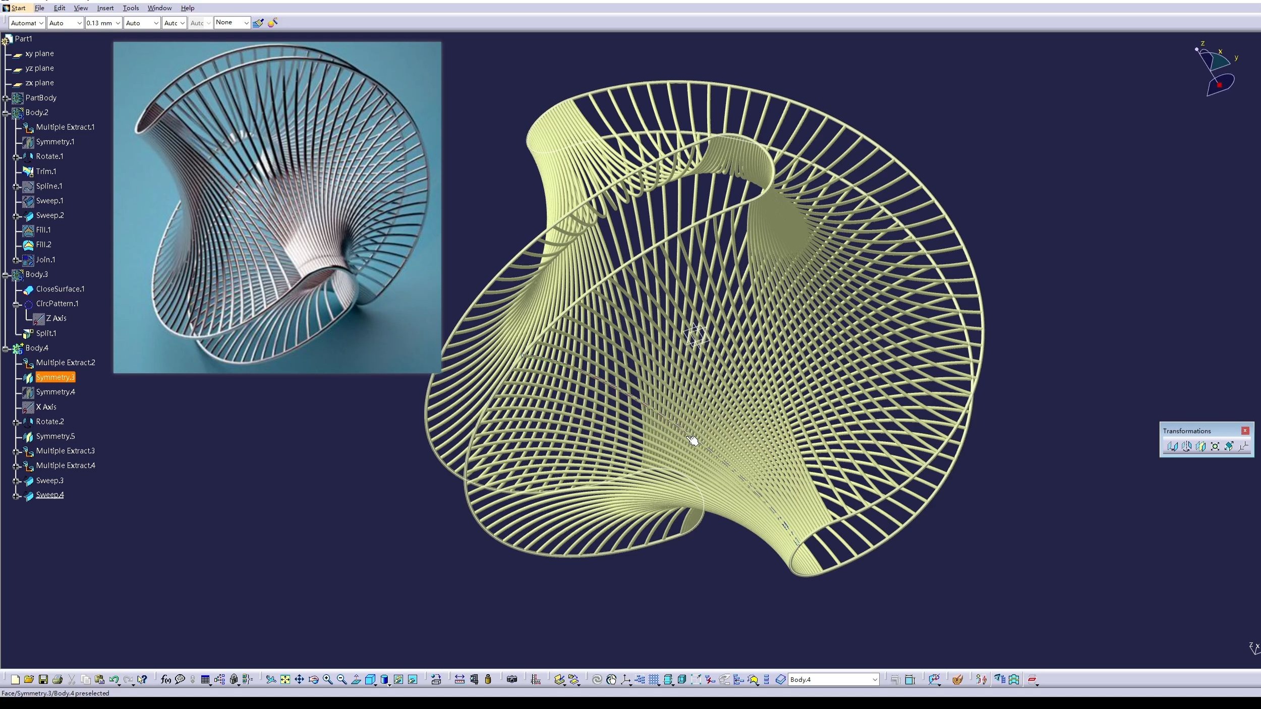This screenshot has height=709, width=1261.
Task: Select xy plane in the tree
Action: pos(39,53)
